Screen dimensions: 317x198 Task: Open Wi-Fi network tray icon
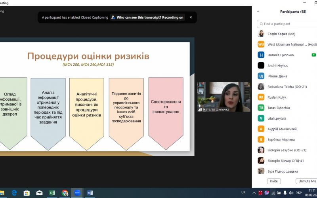[x=273, y=193]
